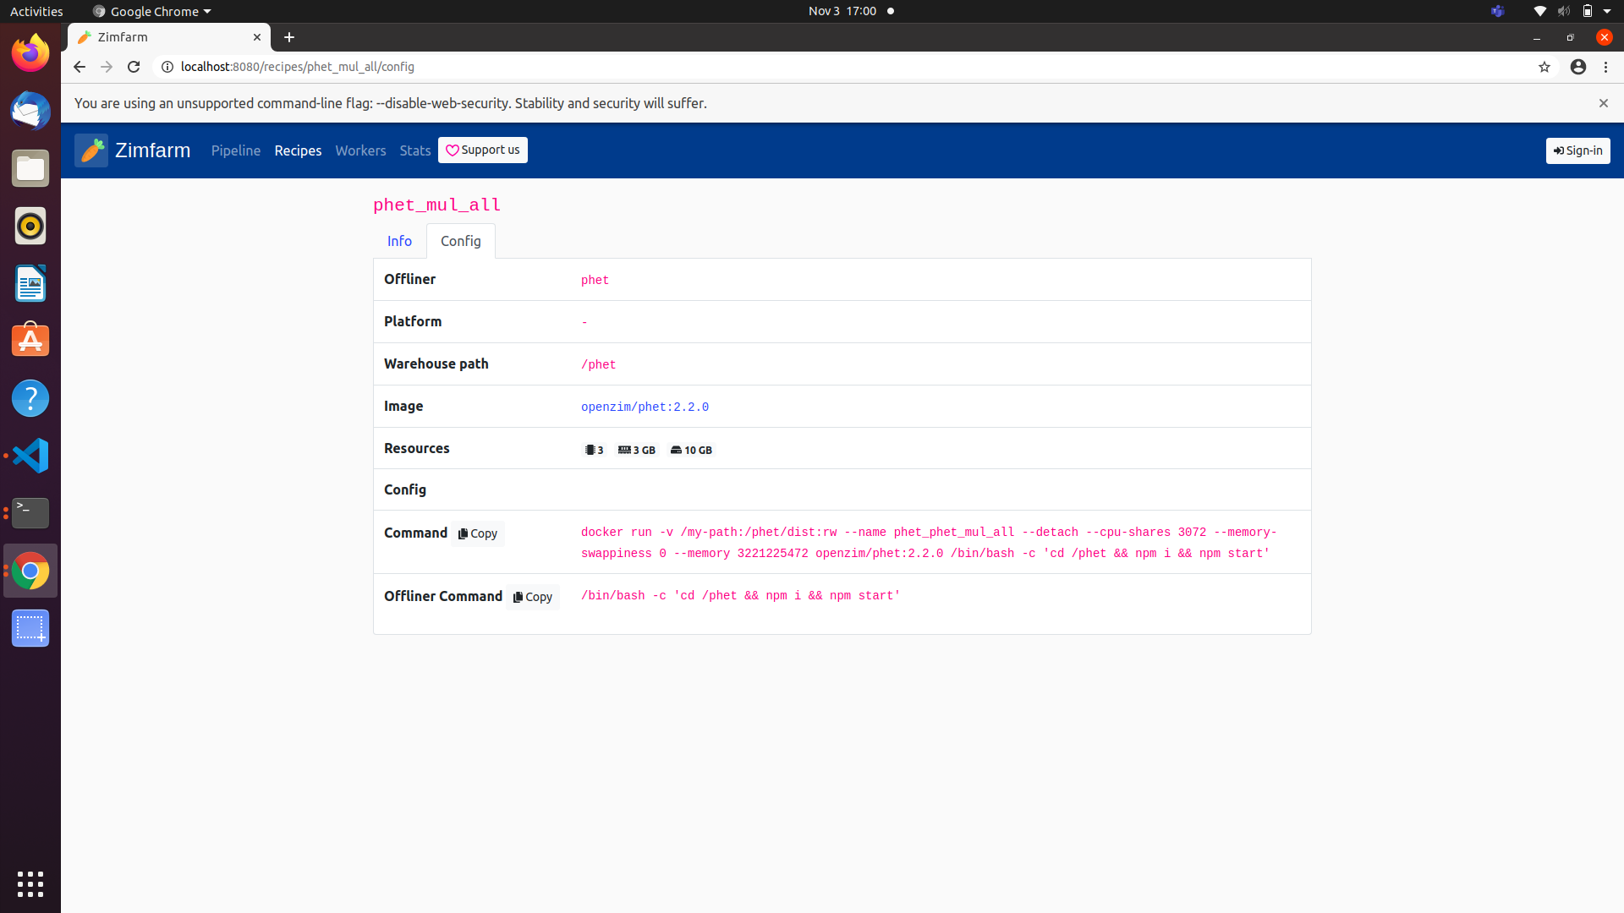Open the Workers section
The height and width of the screenshot is (913, 1624).
coord(360,150)
